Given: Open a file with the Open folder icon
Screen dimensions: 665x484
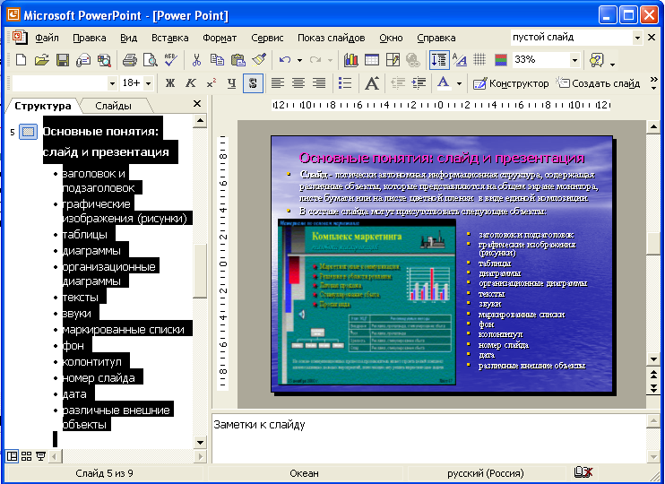Looking at the screenshot, I should coord(41,60).
